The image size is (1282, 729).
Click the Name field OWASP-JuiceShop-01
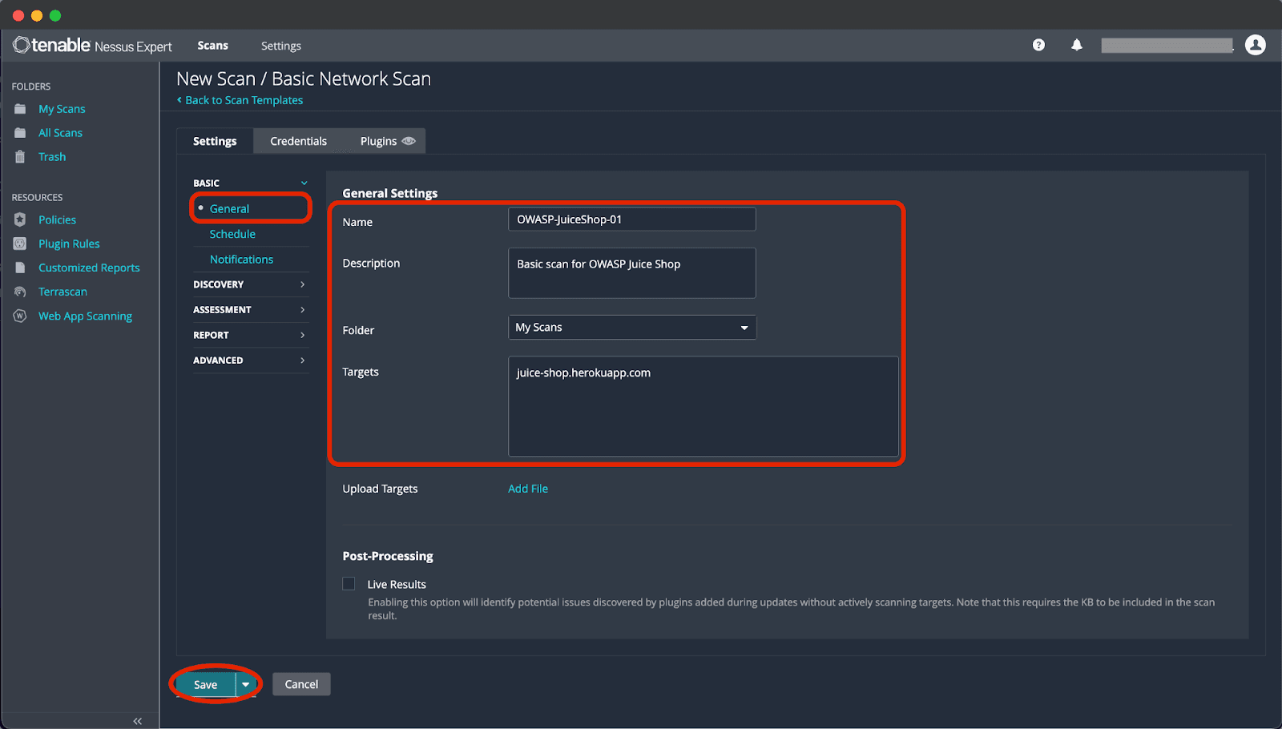pos(632,220)
